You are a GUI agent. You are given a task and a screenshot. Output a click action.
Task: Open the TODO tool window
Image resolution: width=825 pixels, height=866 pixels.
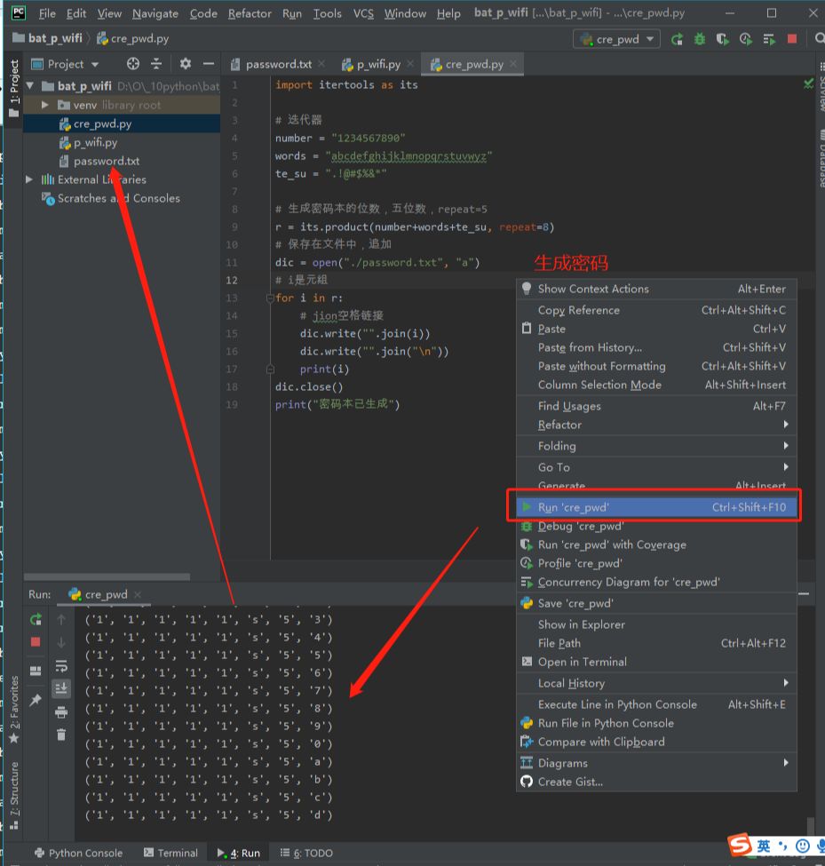pos(305,853)
